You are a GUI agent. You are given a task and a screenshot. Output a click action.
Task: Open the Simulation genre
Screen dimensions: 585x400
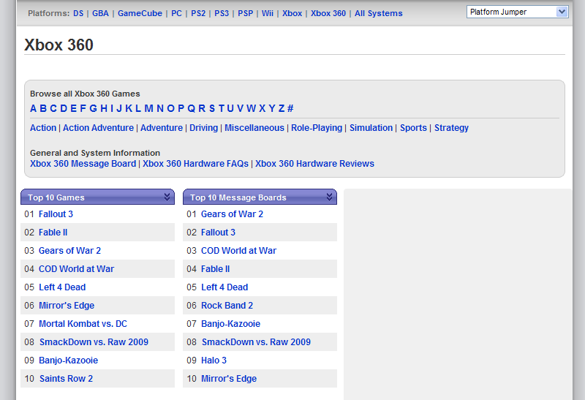(x=371, y=128)
